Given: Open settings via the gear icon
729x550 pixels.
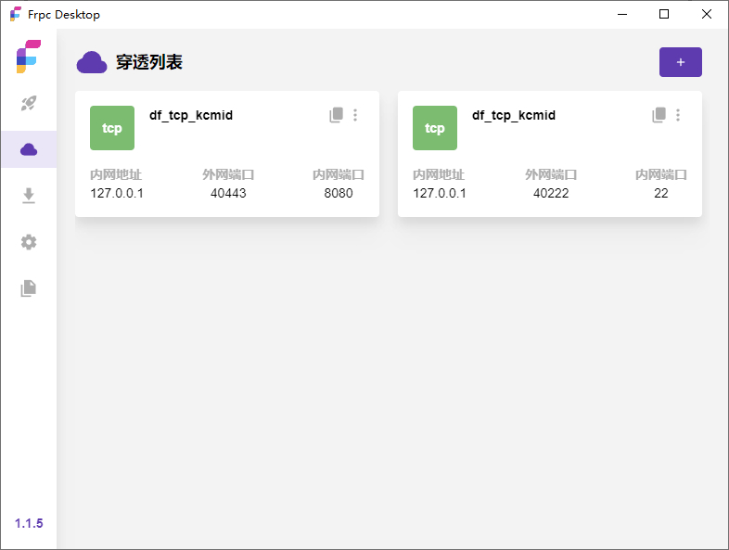Looking at the screenshot, I should tap(29, 242).
